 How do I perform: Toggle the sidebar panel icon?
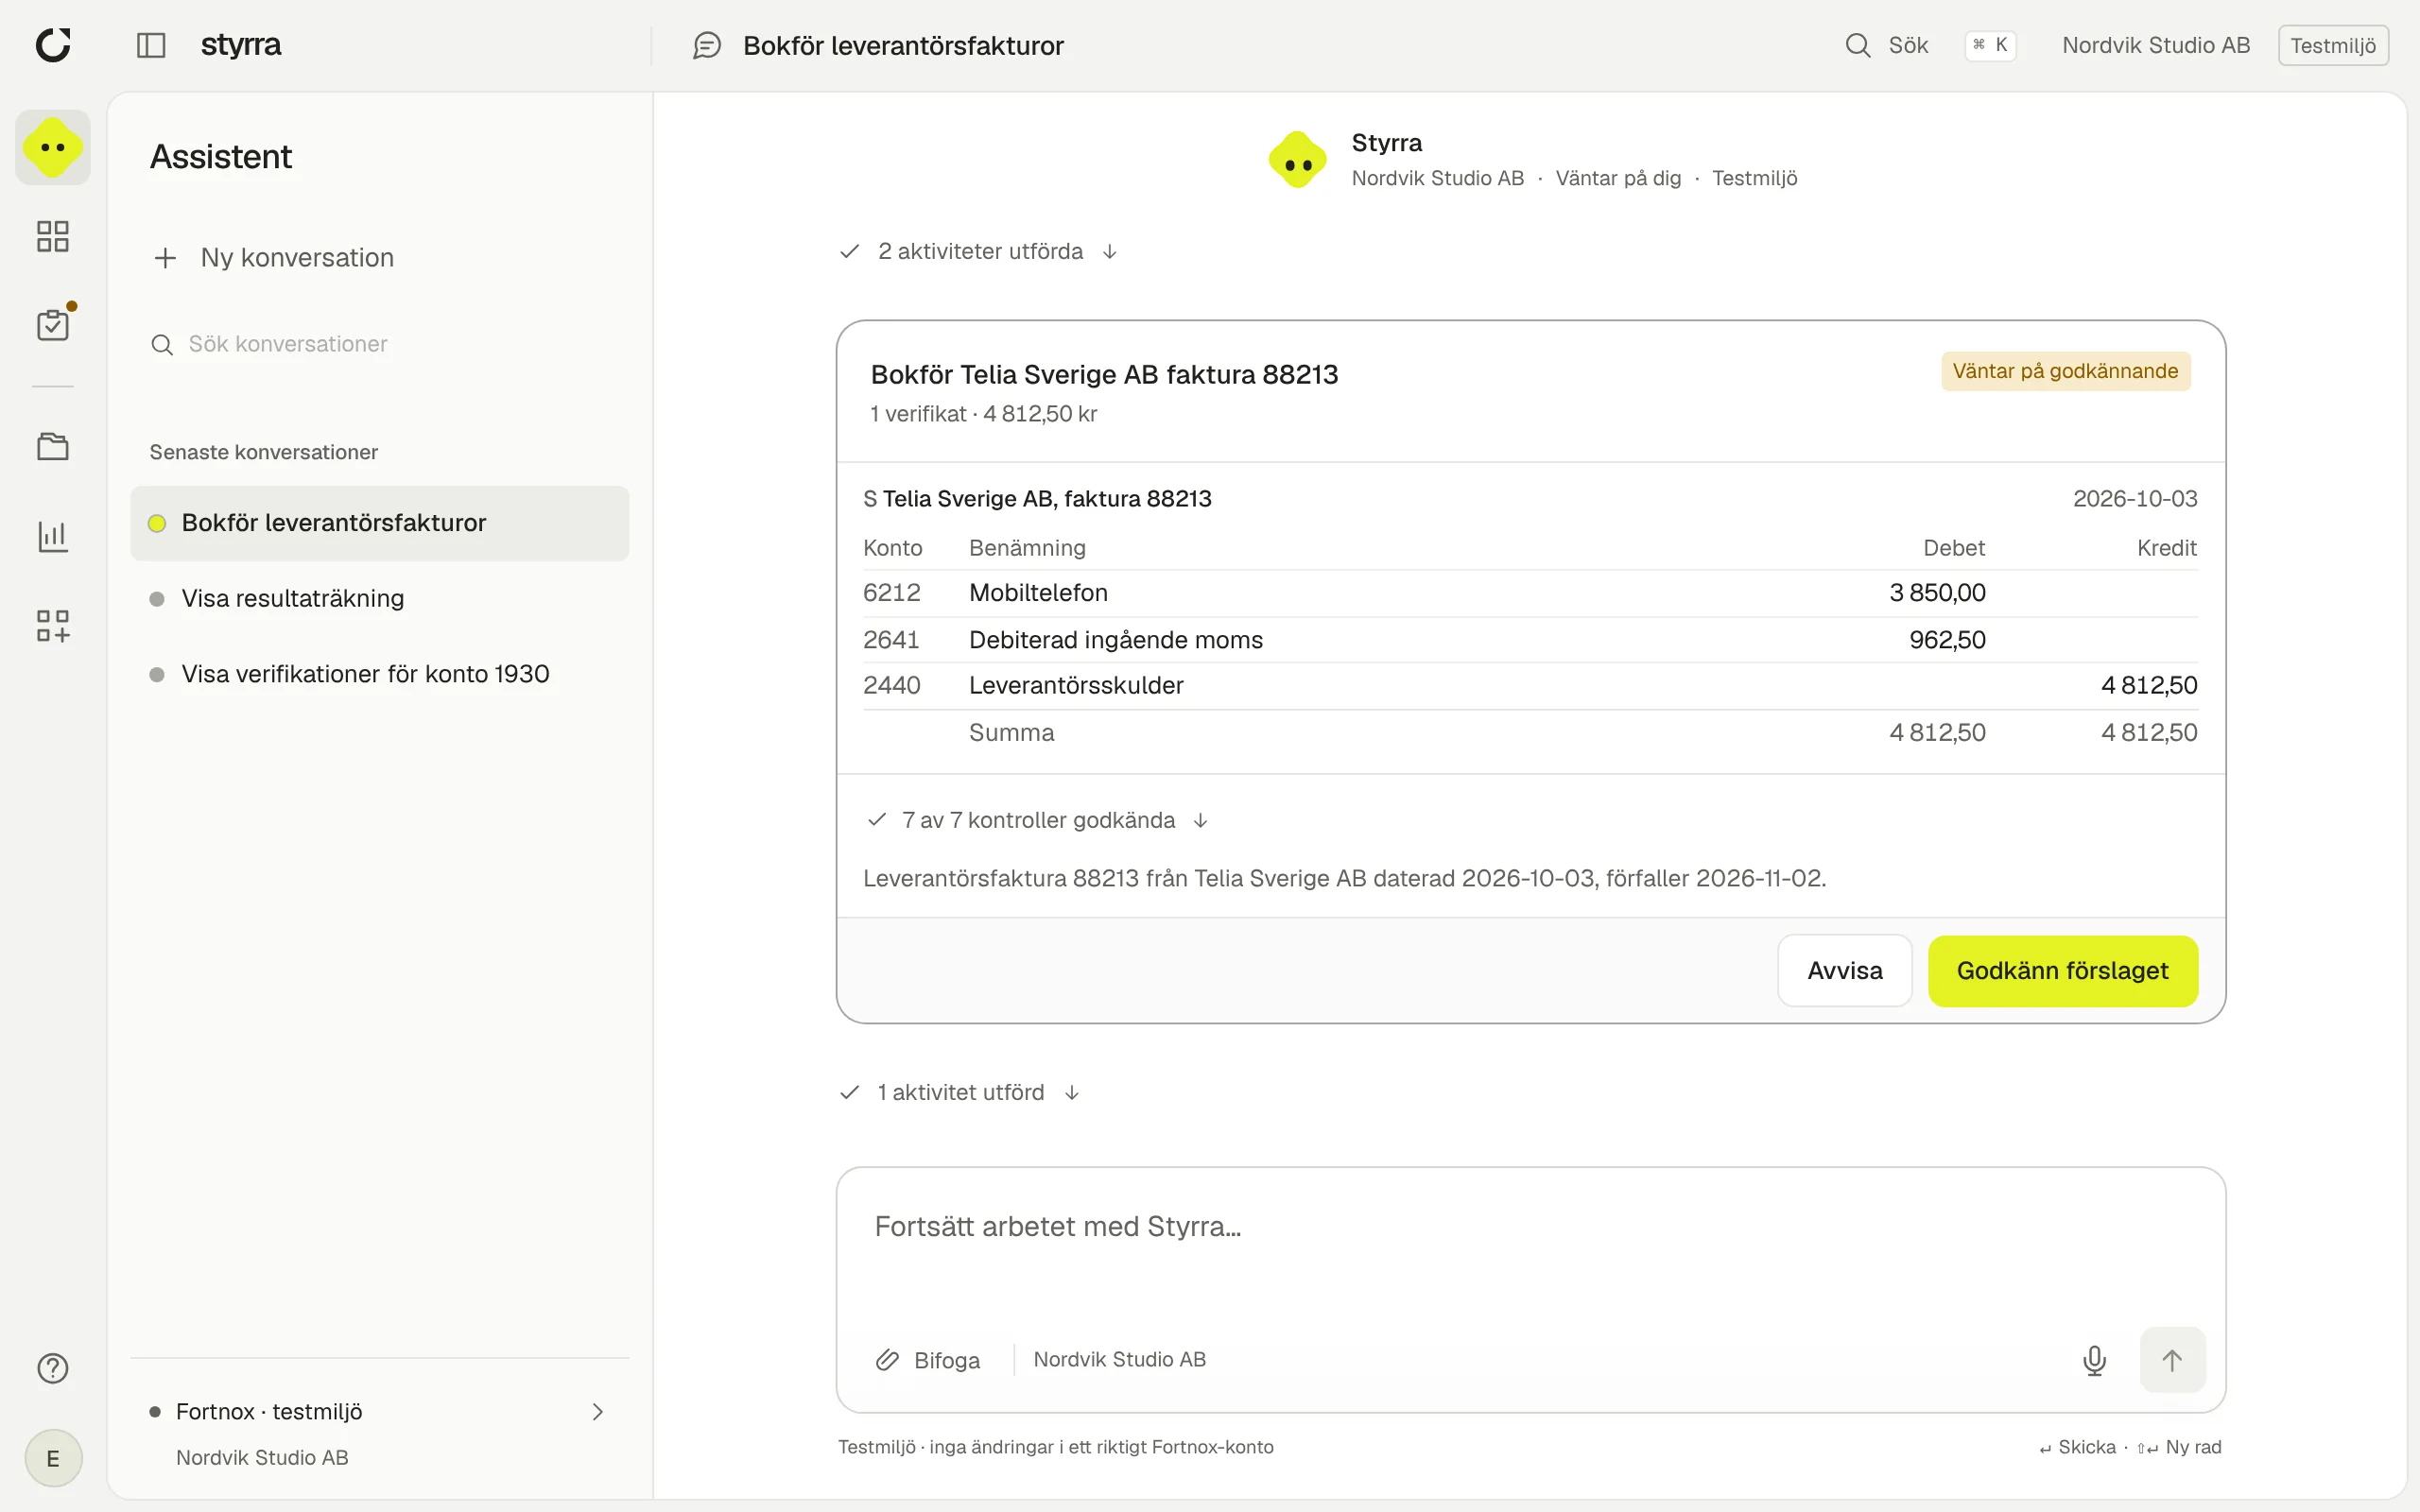pyautogui.click(x=151, y=45)
